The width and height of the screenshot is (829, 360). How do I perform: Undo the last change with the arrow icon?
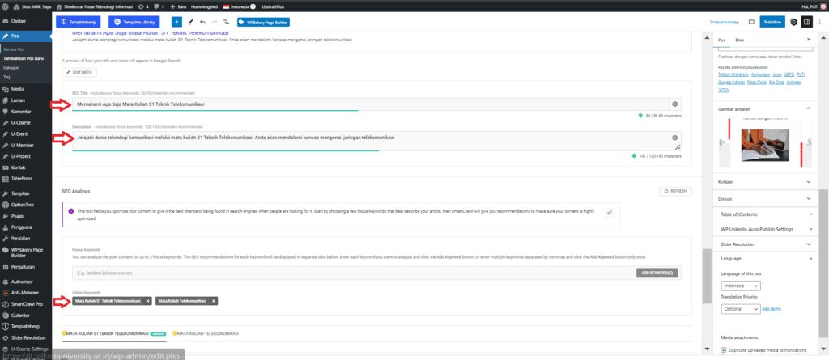click(202, 22)
